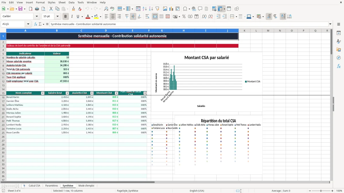Toggle Italic formatting

click(72, 17)
